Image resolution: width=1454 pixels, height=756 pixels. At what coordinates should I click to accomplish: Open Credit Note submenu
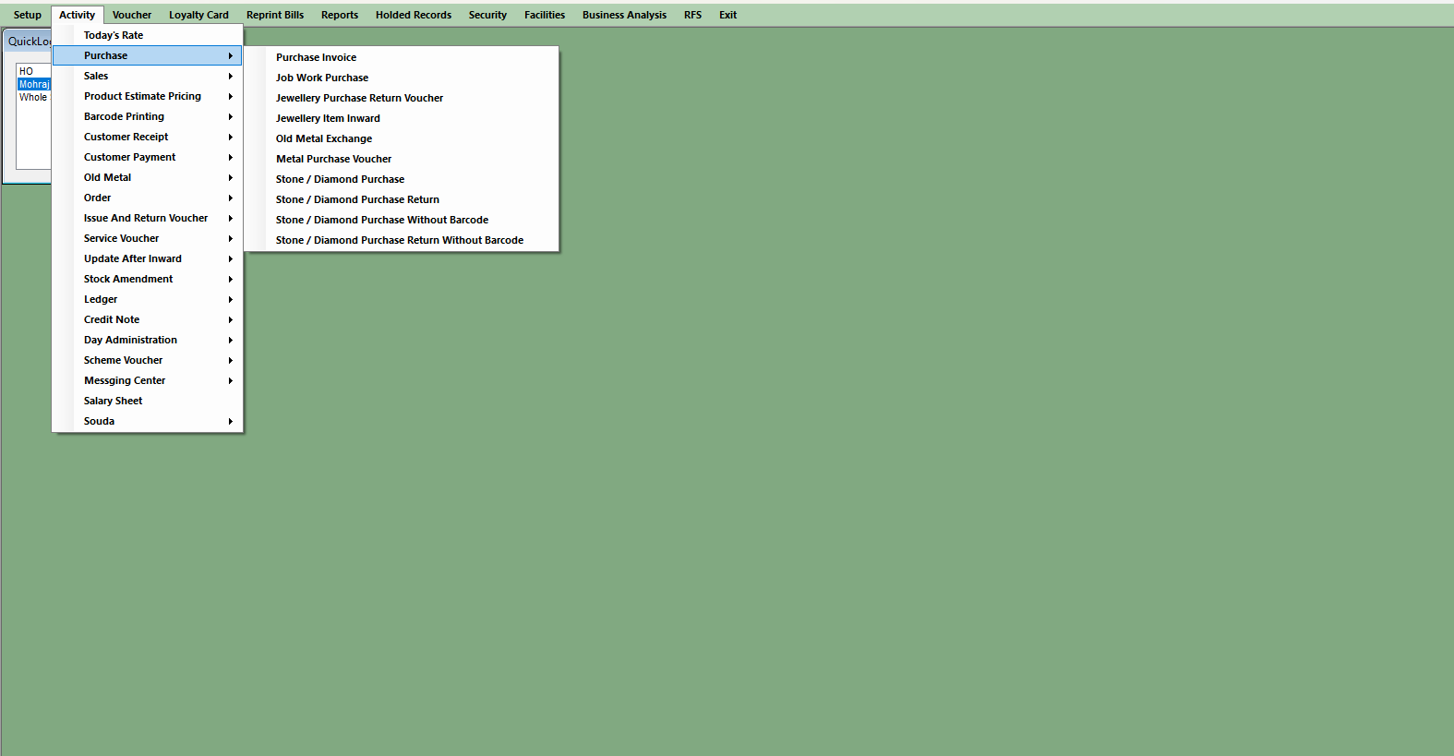[x=148, y=319]
